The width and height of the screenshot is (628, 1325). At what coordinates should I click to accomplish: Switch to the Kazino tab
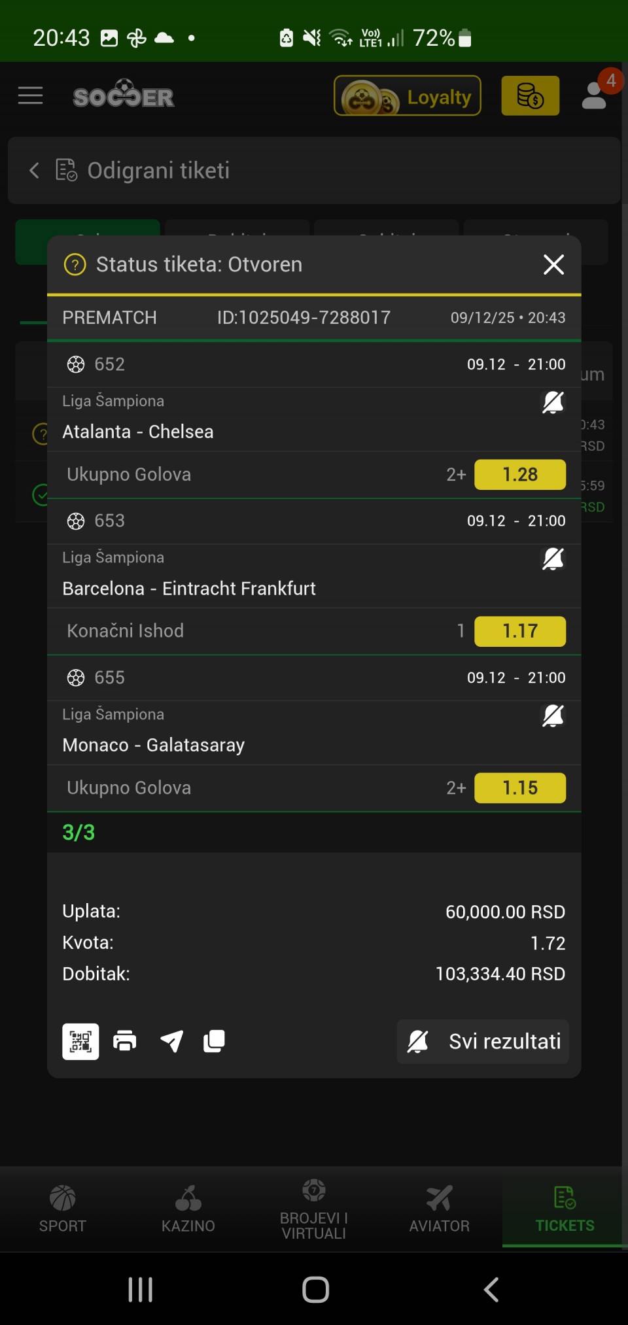click(188, 1209)
